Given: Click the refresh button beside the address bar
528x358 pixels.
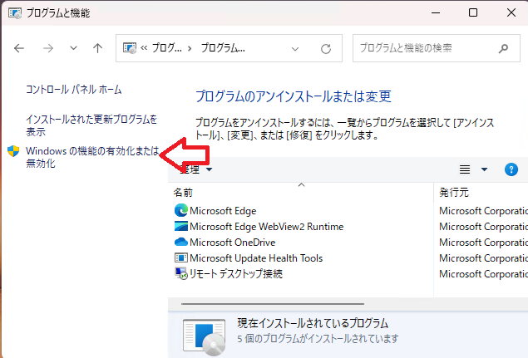Looking at the screenshot, I should pos(326,48).
